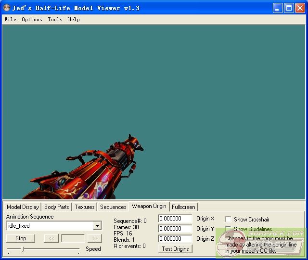Maximize the model viewer window
The width and height of the screenshot is (308, 260).
289,8
